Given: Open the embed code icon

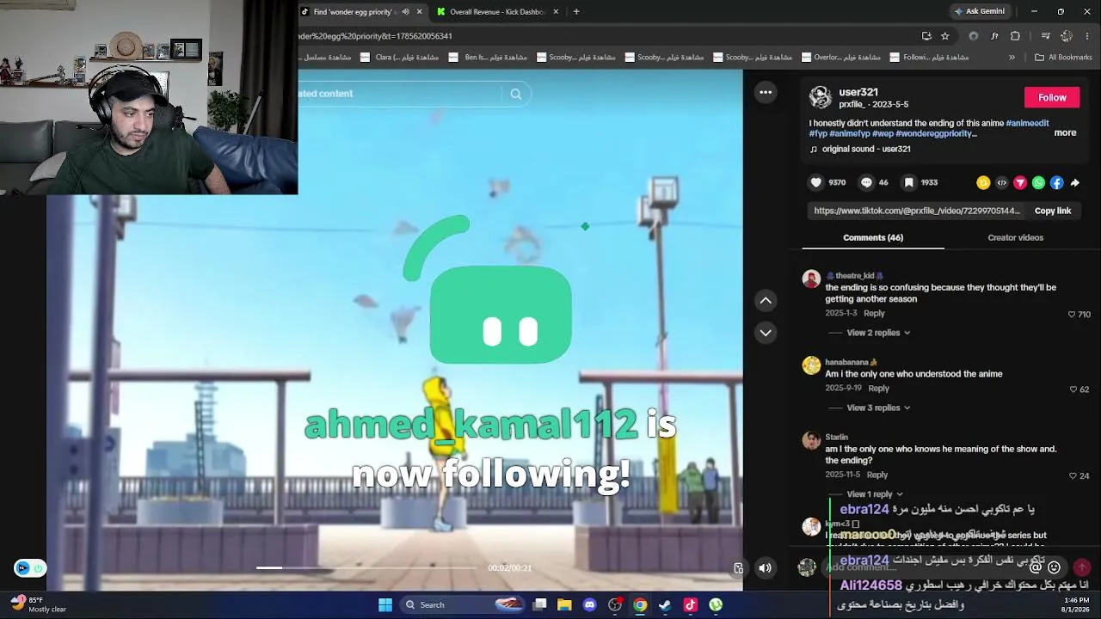Looking at the screenshot, I should pos(1001,182).
